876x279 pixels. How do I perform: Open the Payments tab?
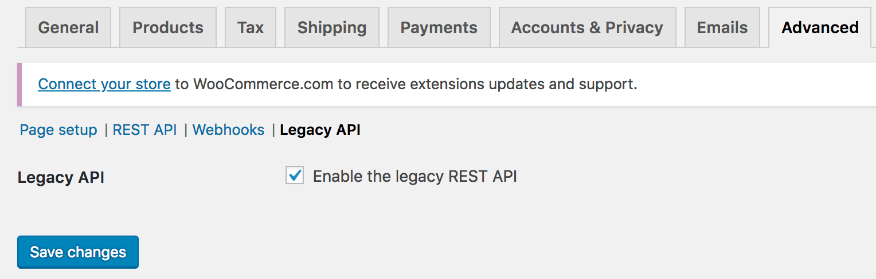coord(439,27)
